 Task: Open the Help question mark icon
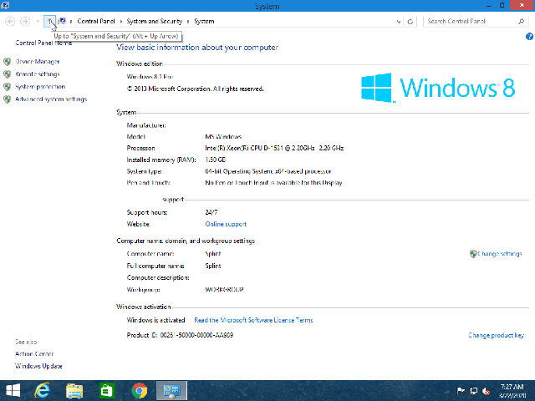(x=529, y=37)
